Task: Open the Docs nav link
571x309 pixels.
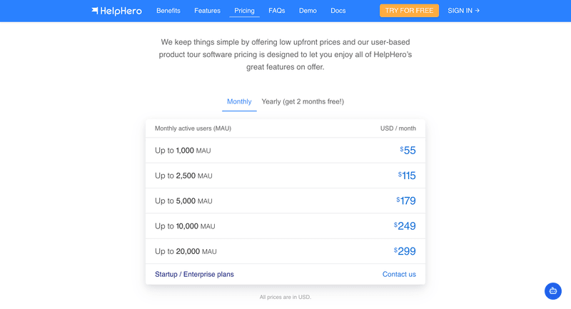Action: (338, 11)
